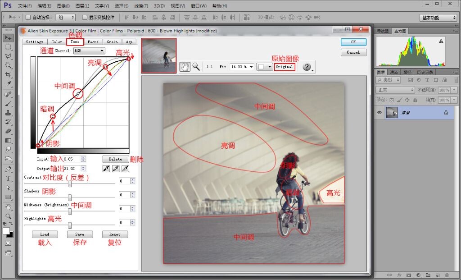Screen dimensions: 461x280
Task: Toggle lock image pixels brush icon
Action: pos(399,100)
